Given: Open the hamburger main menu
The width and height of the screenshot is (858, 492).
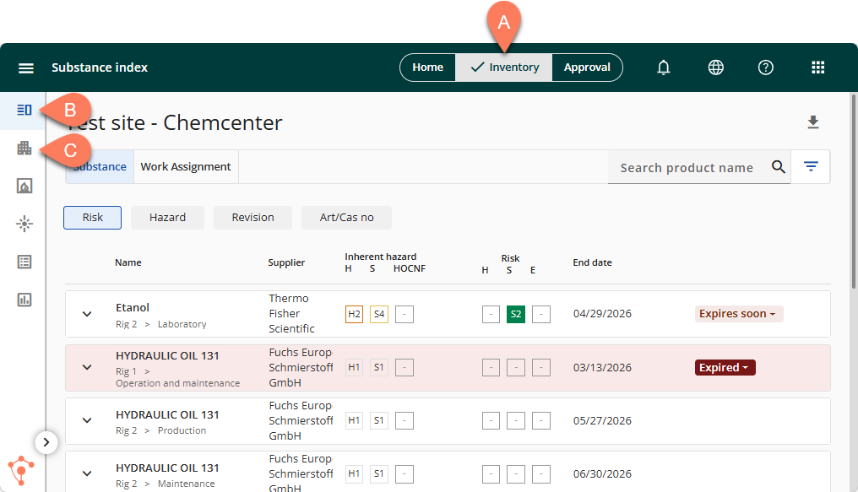Looking at the screenshot, I should click(26, 68).
